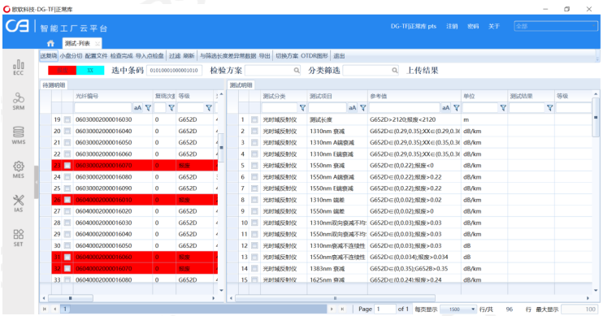Click 退出 in the toolbar
603x316 pixels.
point(339,56)
